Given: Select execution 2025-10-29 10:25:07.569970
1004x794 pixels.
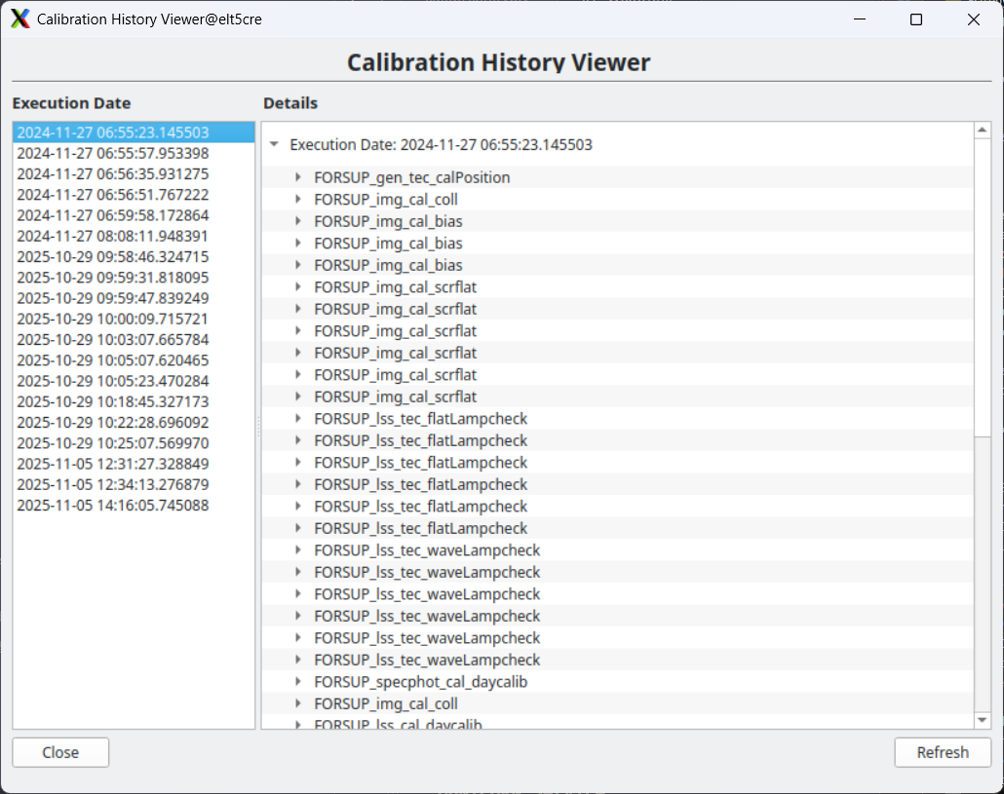Looking at the screenshot, I should [134, 442].
